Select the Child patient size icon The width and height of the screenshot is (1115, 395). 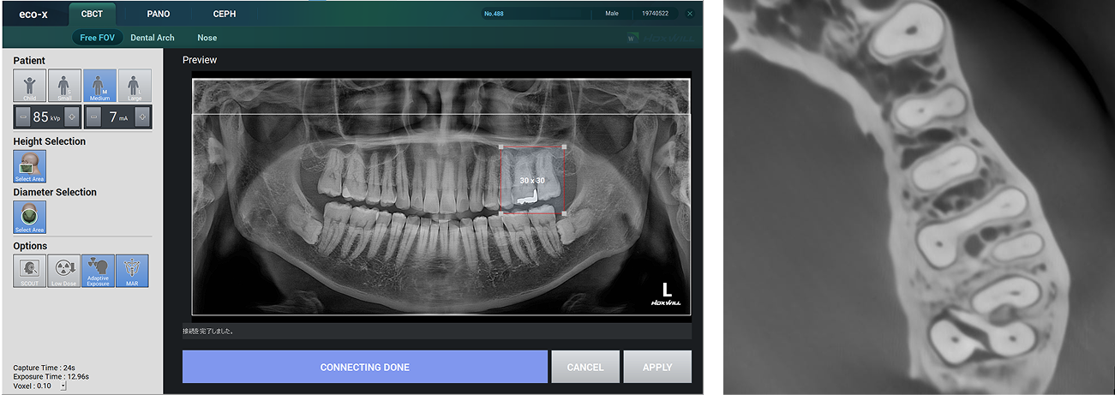(x=30, y=87)
